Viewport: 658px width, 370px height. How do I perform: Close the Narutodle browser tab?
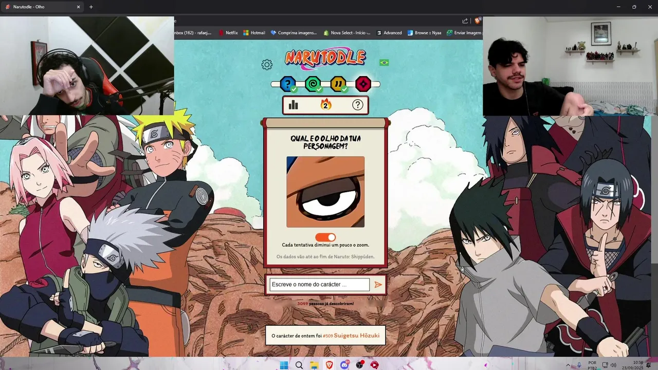tap(79, 7)
